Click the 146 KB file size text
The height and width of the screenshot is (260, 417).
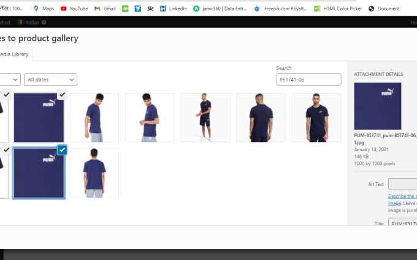(361, 157)
